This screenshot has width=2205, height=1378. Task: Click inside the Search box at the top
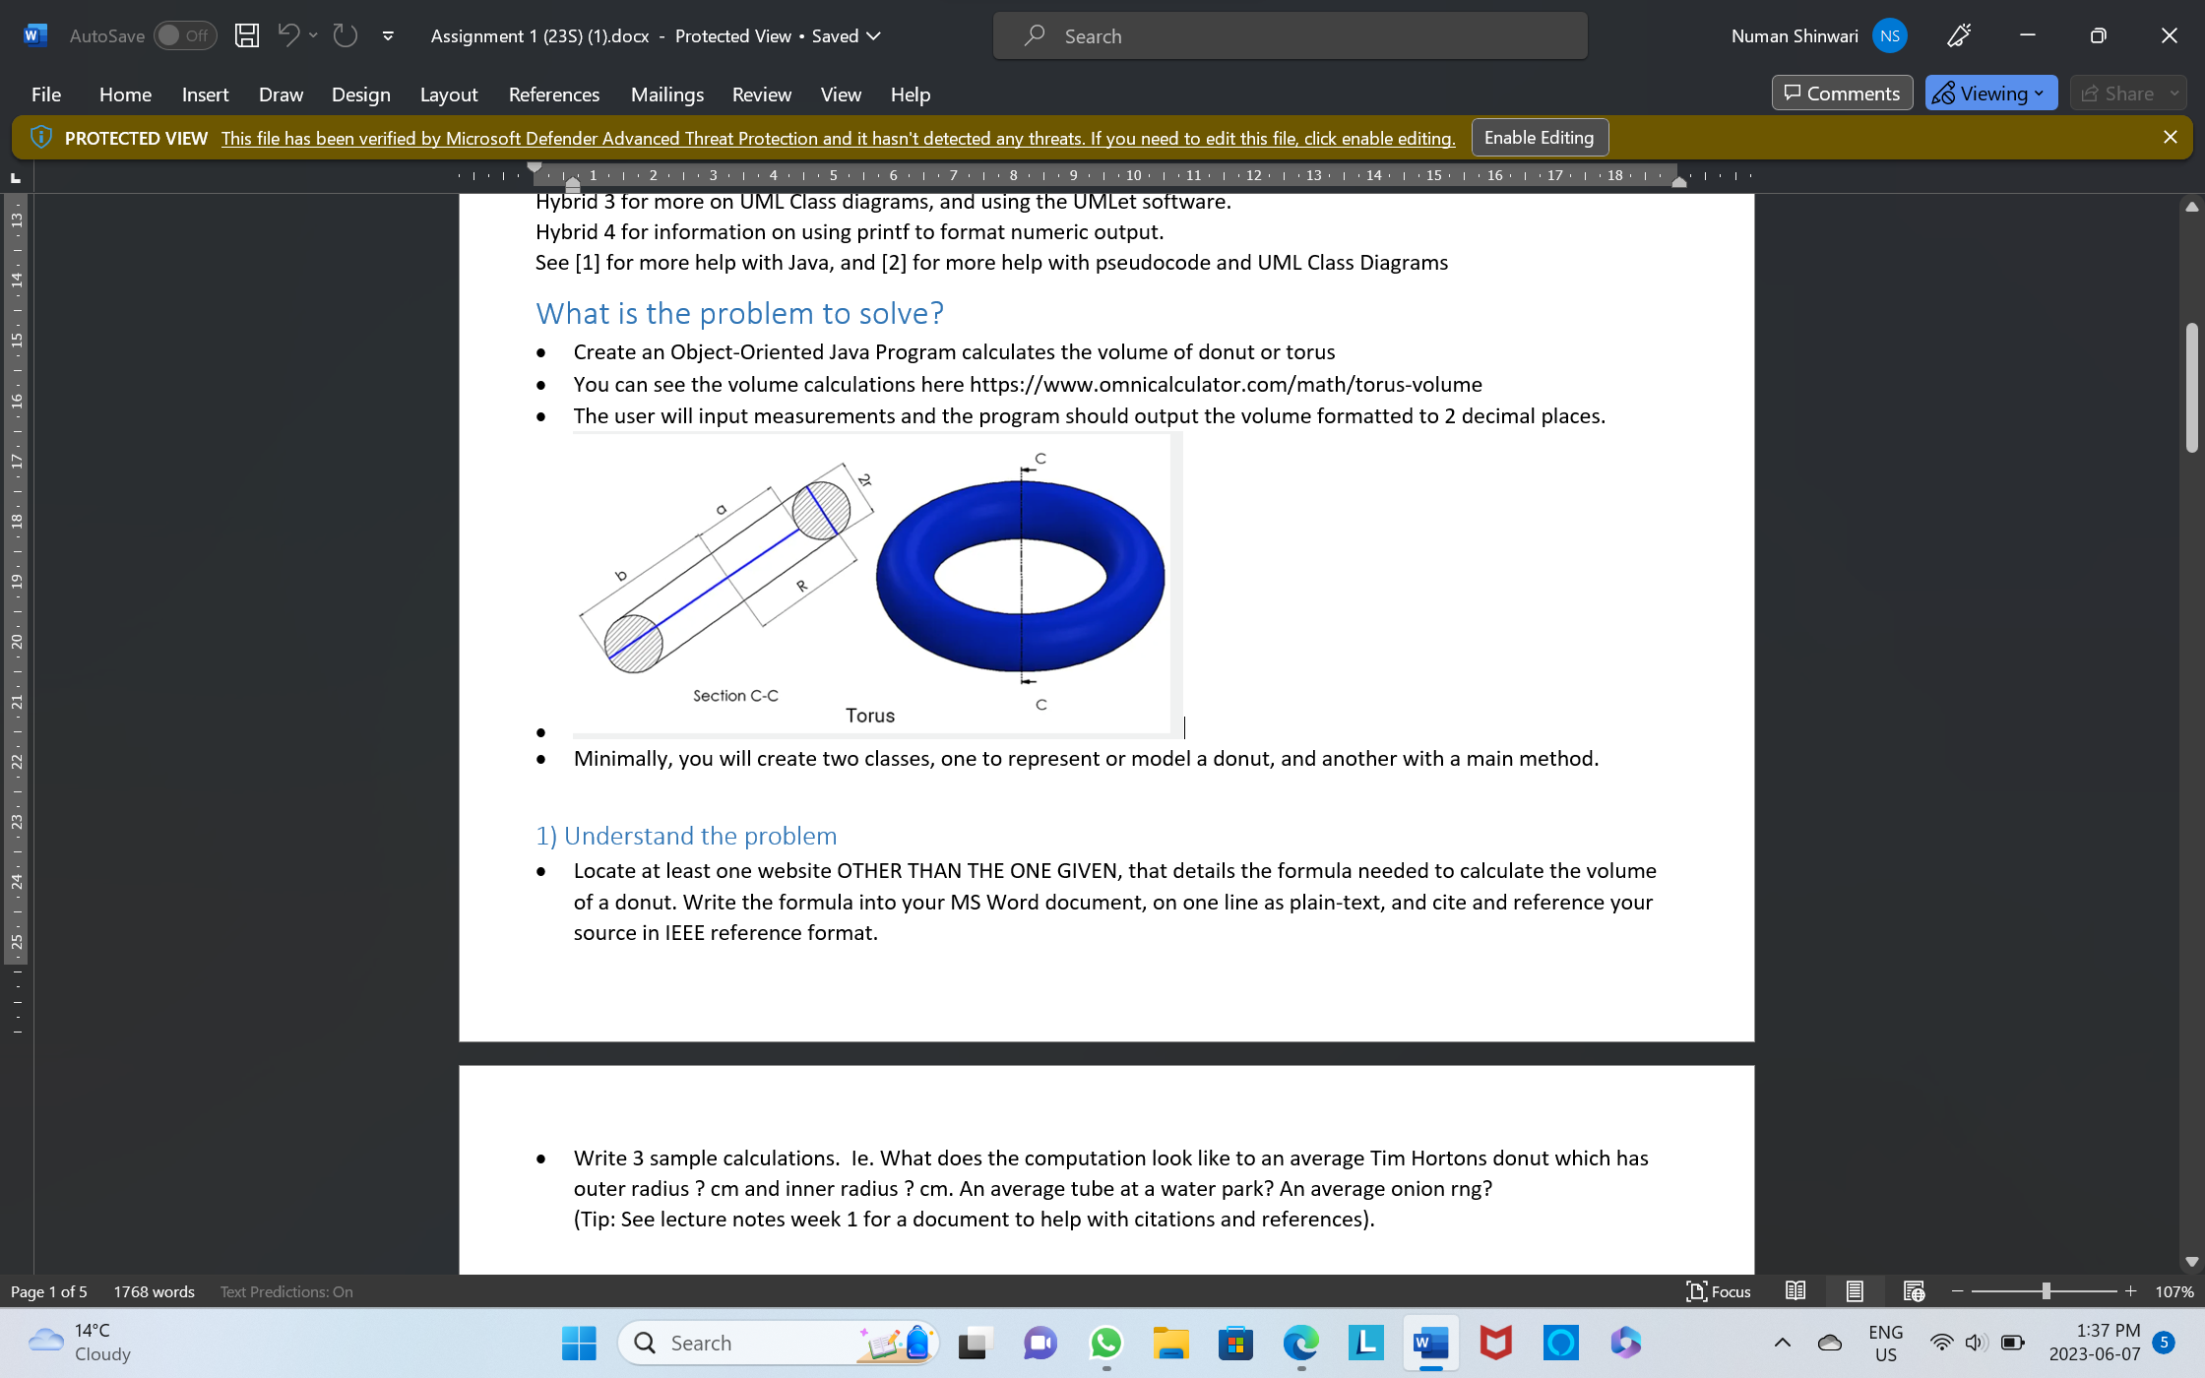pyautogui.click(x=1289, y=35)
